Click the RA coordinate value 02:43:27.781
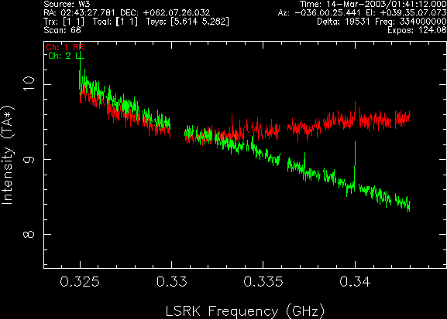The height and width of the screenshot is (319, 447). point(88,13)
